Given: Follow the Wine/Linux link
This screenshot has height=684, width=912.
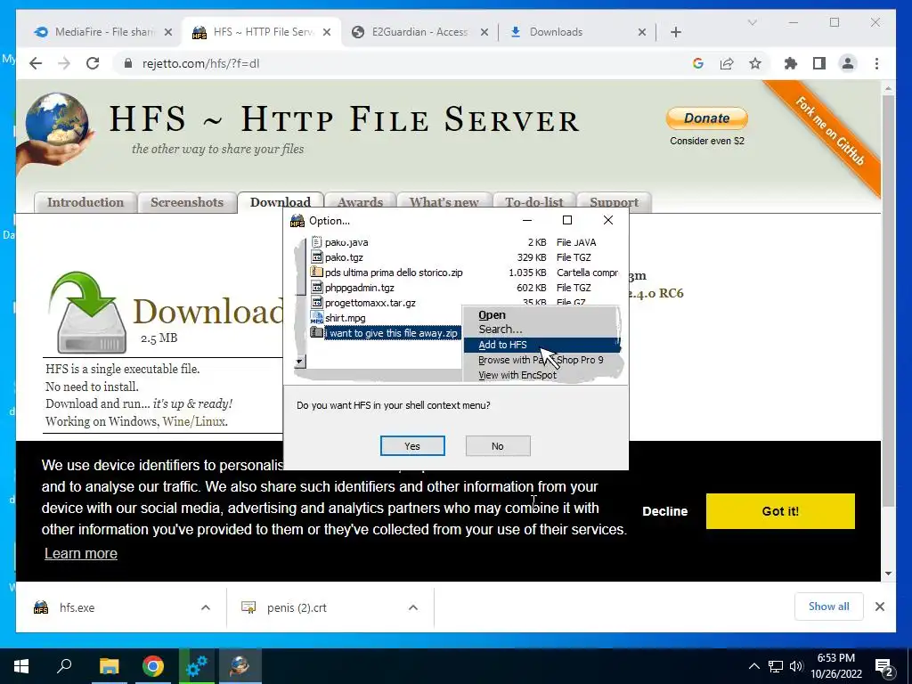Looking at the screenshot, I should click(x=194, y=421).
